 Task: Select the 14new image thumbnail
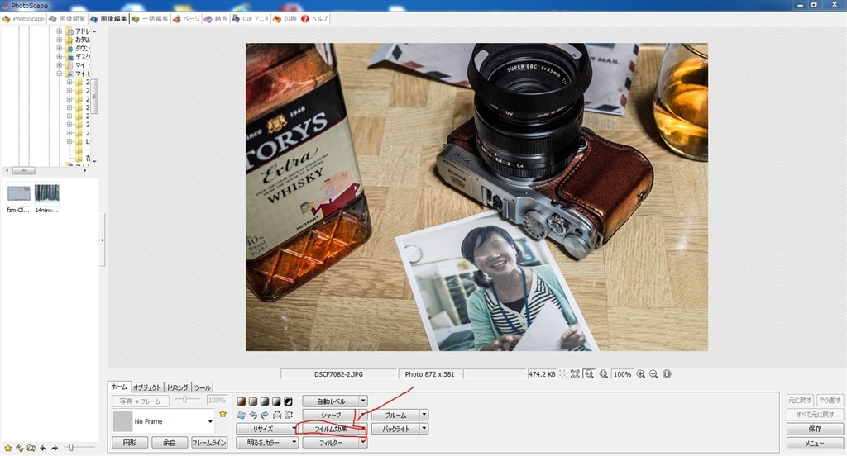47,194
